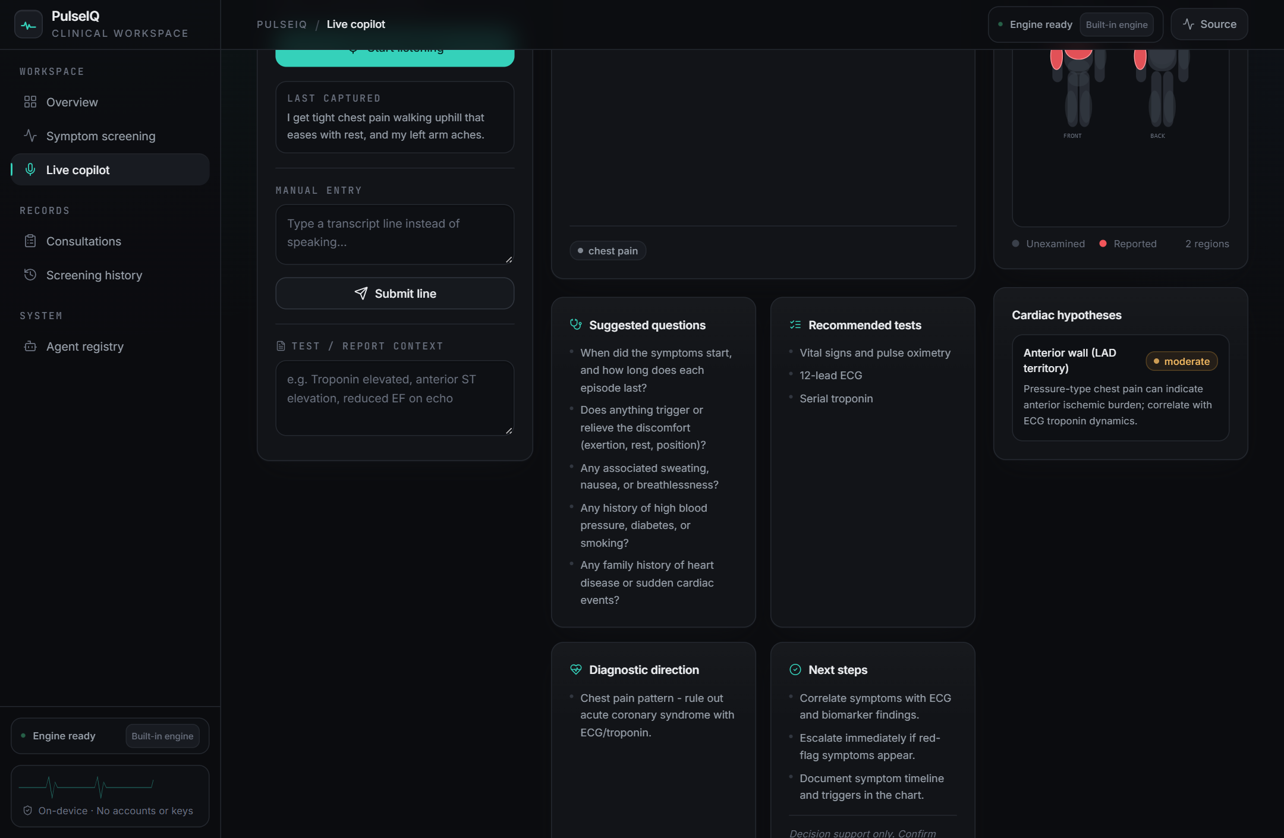The image size is (1284, 838).
Task: Click the PULSEIQ breadcrumb link
Action: point(282,24)
